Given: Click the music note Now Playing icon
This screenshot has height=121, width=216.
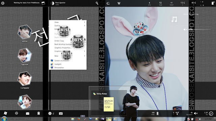Looking at the screenshot, I should 174,19.
